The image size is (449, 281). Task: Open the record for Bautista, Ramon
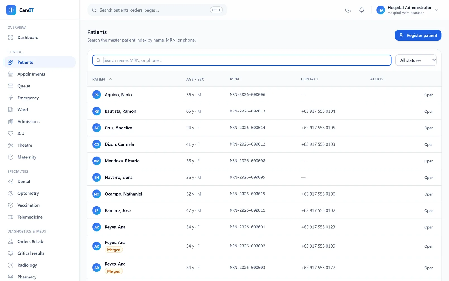[429, 112]
